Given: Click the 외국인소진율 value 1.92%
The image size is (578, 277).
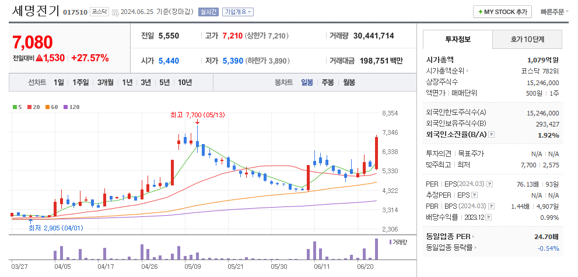Looking at the screenshot, I should click(x=548, y=135).
